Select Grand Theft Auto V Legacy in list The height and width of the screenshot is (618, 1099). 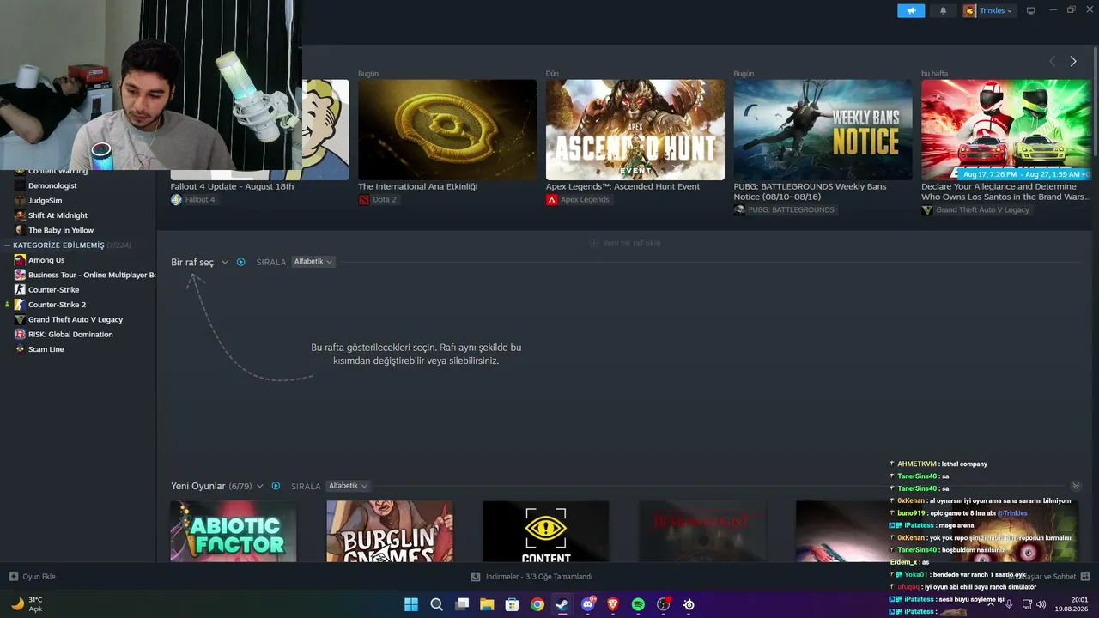point(76,319)
